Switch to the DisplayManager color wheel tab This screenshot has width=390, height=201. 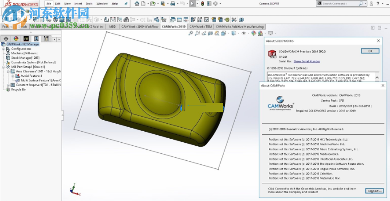pos(16,39)
